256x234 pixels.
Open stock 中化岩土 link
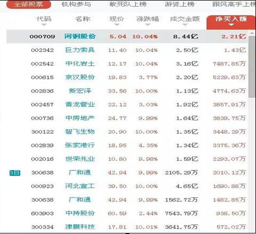[x=80, y=64]
